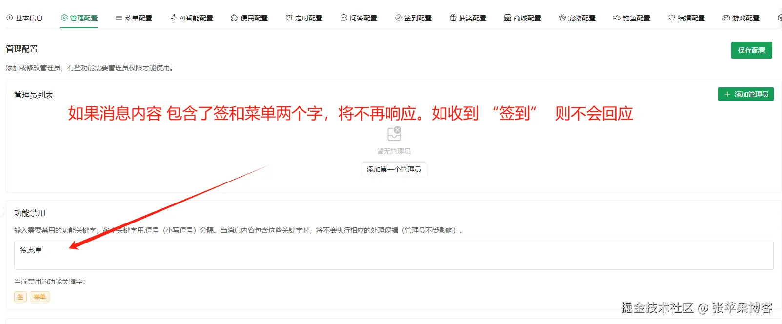782x324 pixels.
Task: Click the 添加管理员 button
Action: (745, 94)
